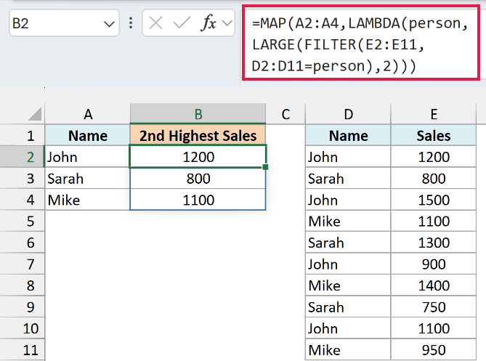Select cell E8 with value 1400
This screenshot has height=361, width=486.
[x=433, y=285]
